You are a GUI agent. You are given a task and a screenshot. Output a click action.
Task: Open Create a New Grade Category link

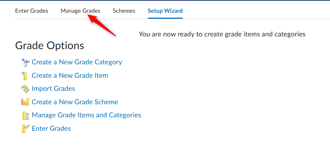point(77,62)
